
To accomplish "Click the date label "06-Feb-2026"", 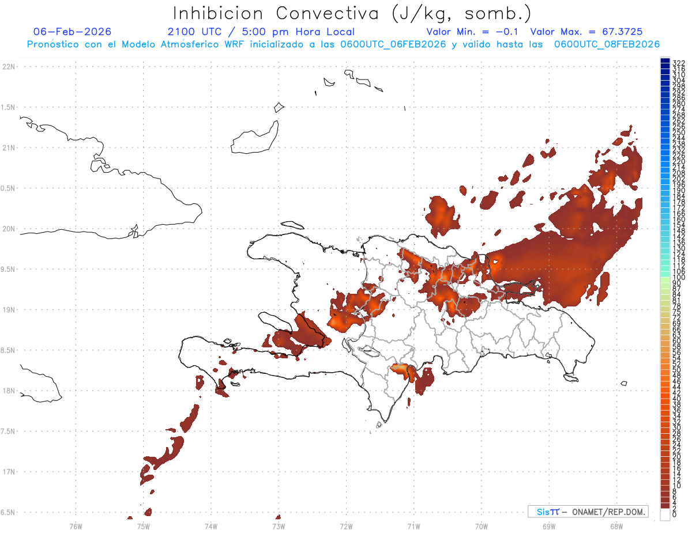I will coord(73,32).
